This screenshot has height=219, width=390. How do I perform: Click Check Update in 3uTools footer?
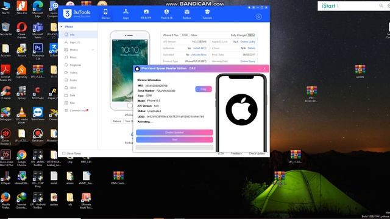tap(257, 153)
